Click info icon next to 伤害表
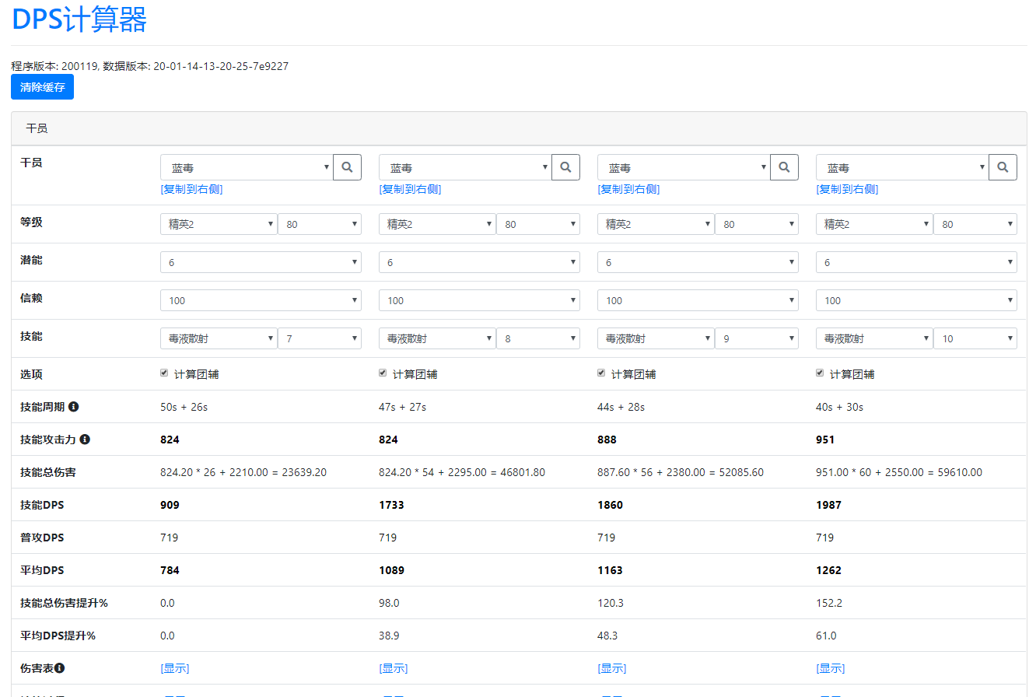The width and height of the screenshot is (1036, 697). pos(60,668)
